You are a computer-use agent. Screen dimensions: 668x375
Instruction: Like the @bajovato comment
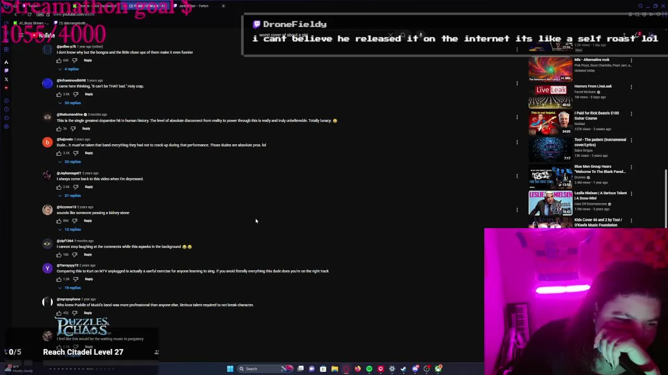[59, 153]
